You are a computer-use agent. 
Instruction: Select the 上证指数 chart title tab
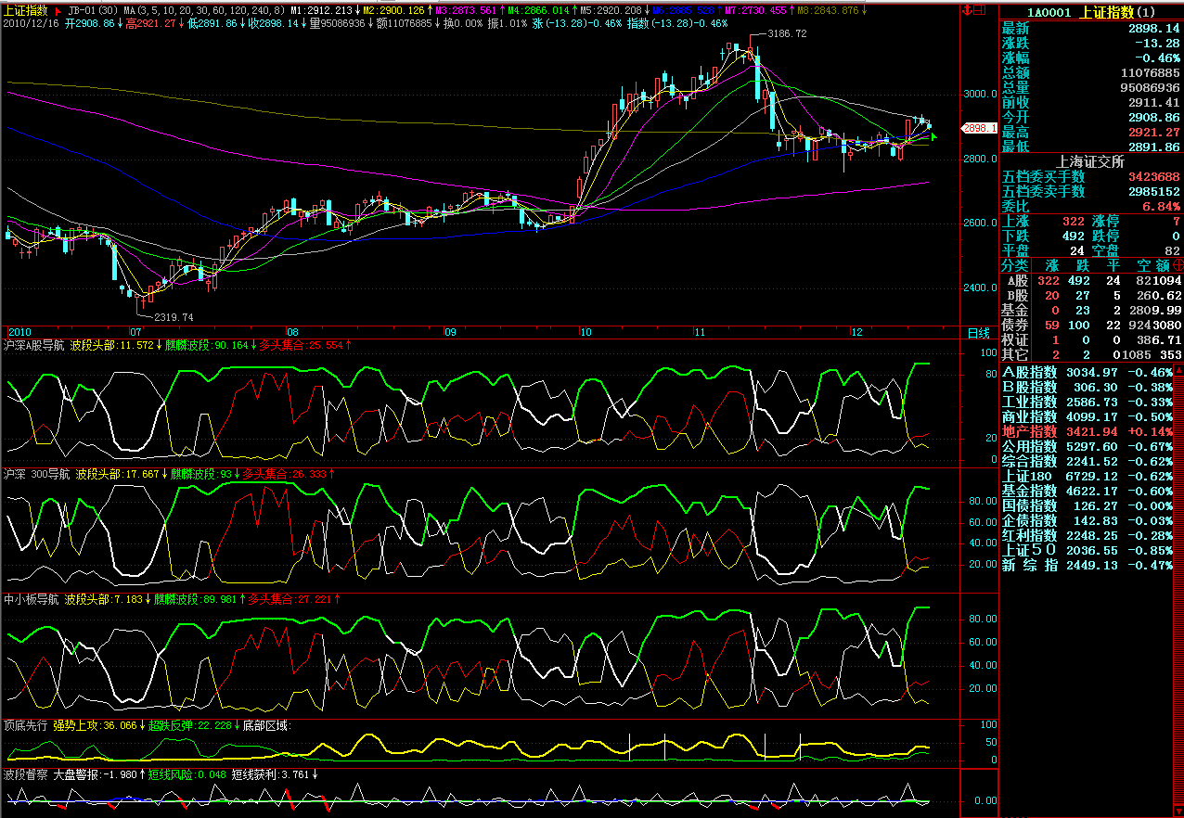(x=26, y=10)
